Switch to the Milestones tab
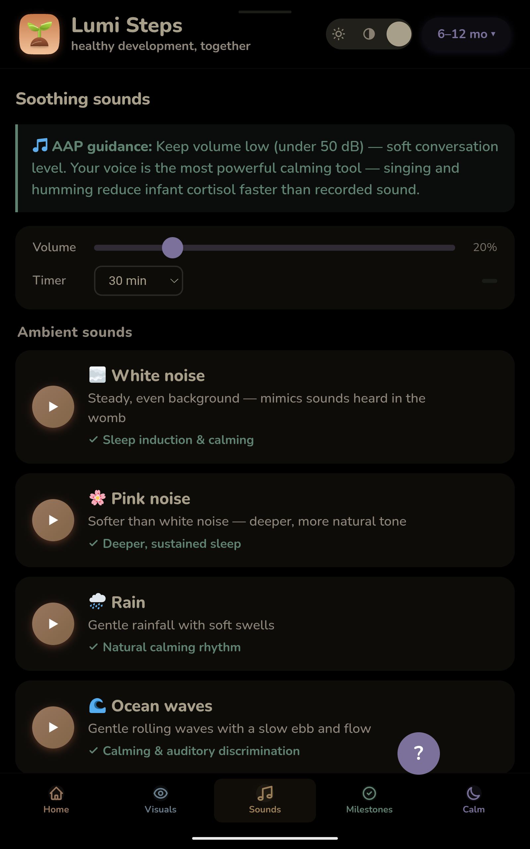Image resolution: width=530 pixels, height=849 pixels. (369, 800)
